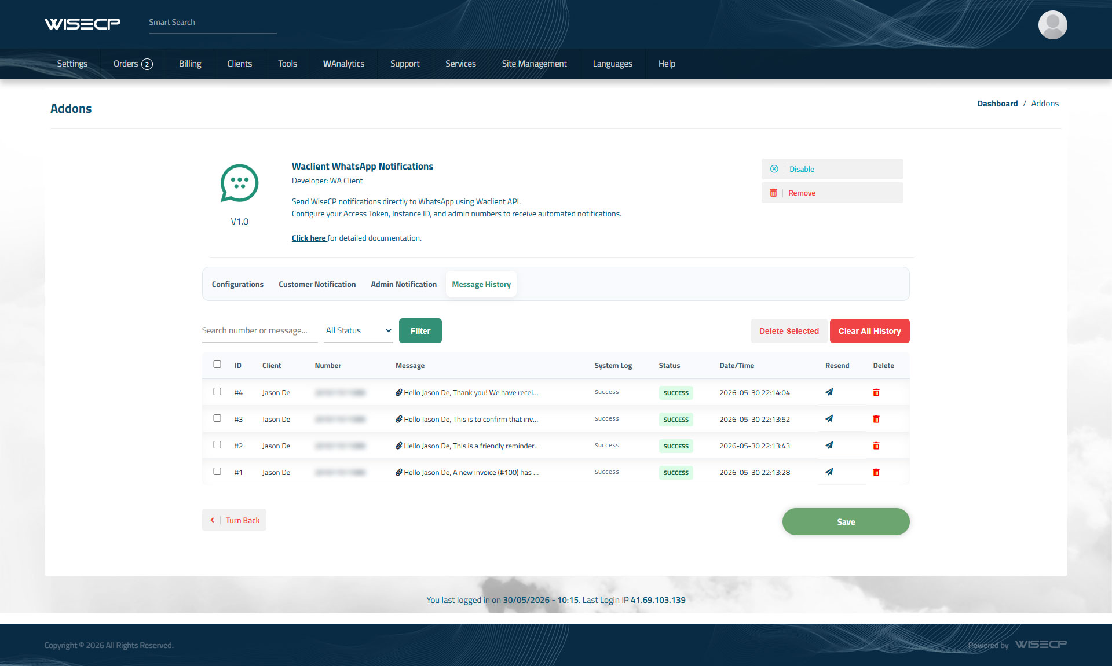Select all messages with header checkbox
The width and height of the screenshot is (1112, 666).
tap(217, 365)
